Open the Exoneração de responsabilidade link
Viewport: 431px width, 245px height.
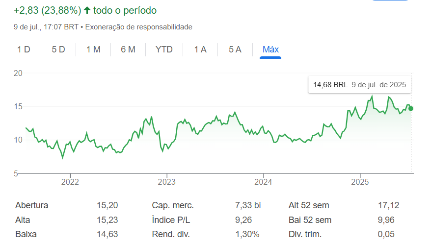tap(139, 27)
